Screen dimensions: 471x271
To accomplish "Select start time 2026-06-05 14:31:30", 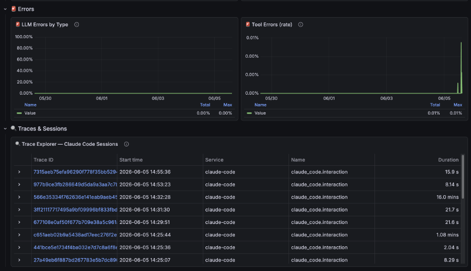I will pos(144,210).
